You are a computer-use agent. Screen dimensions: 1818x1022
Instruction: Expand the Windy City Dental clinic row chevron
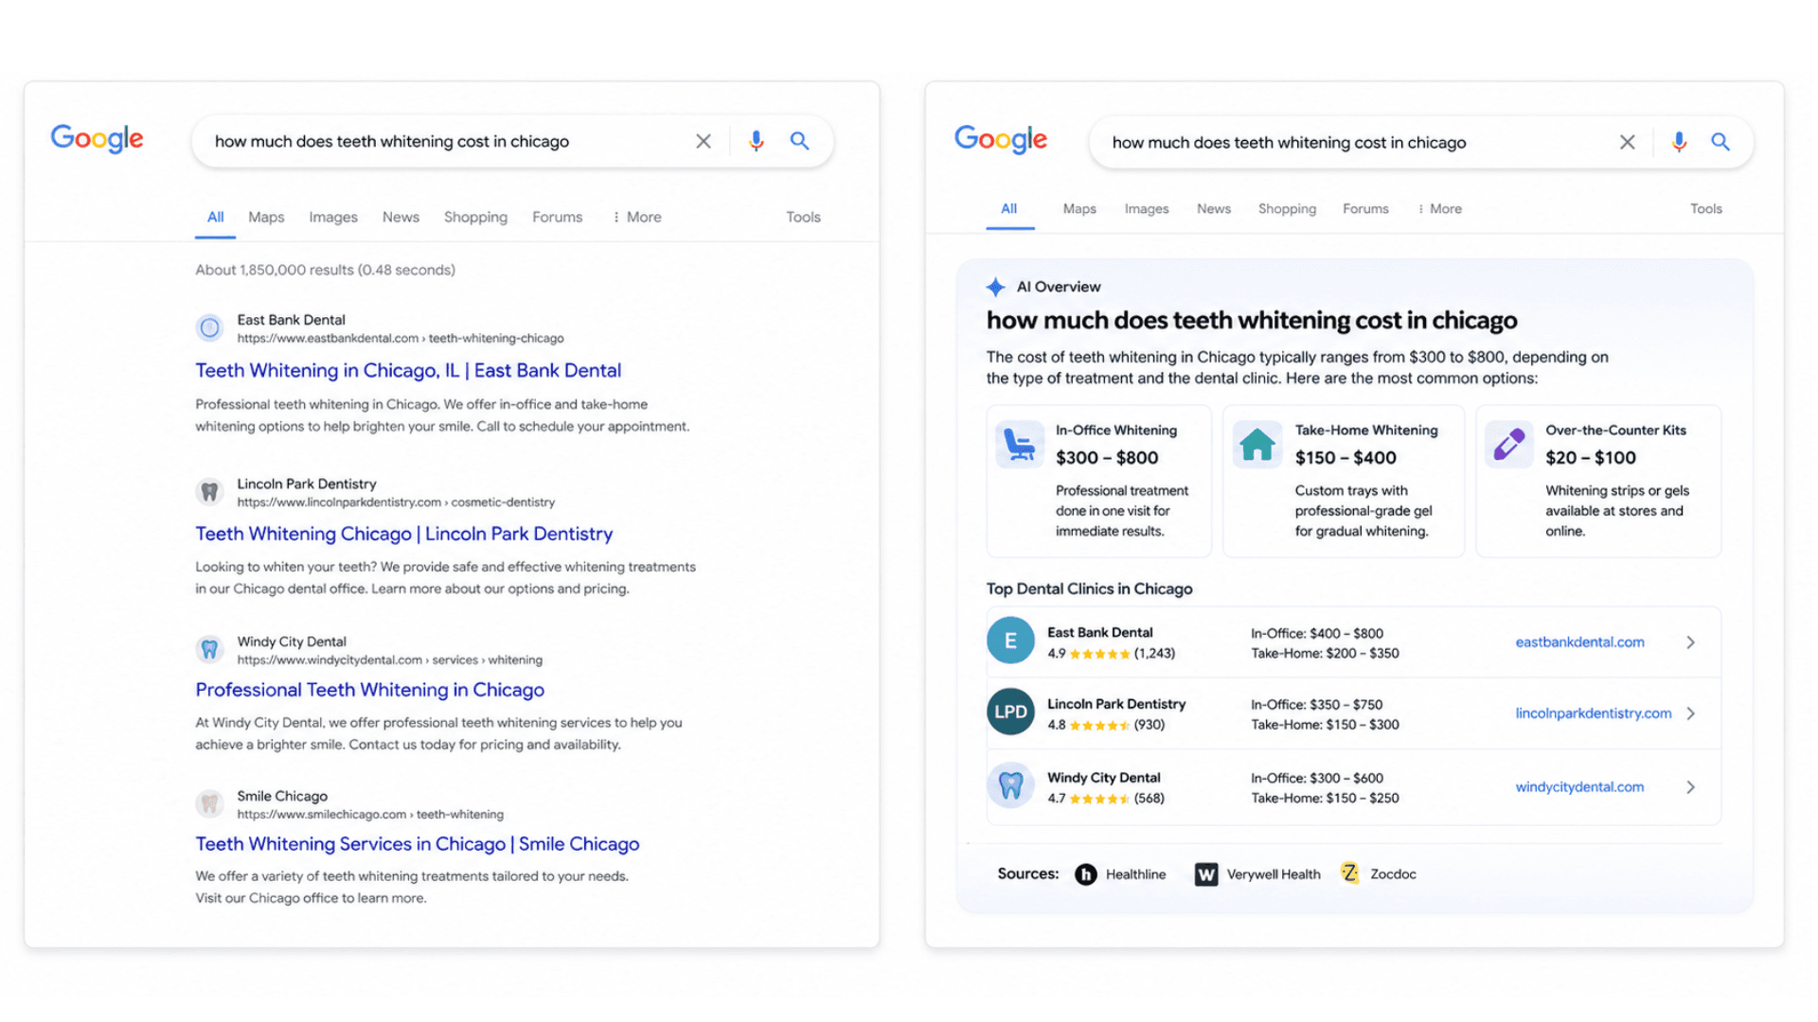coord(1690,787)
